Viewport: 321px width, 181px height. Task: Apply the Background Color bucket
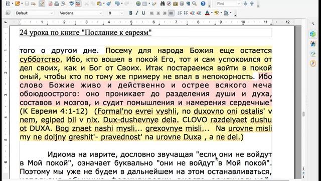pos(226,13)
